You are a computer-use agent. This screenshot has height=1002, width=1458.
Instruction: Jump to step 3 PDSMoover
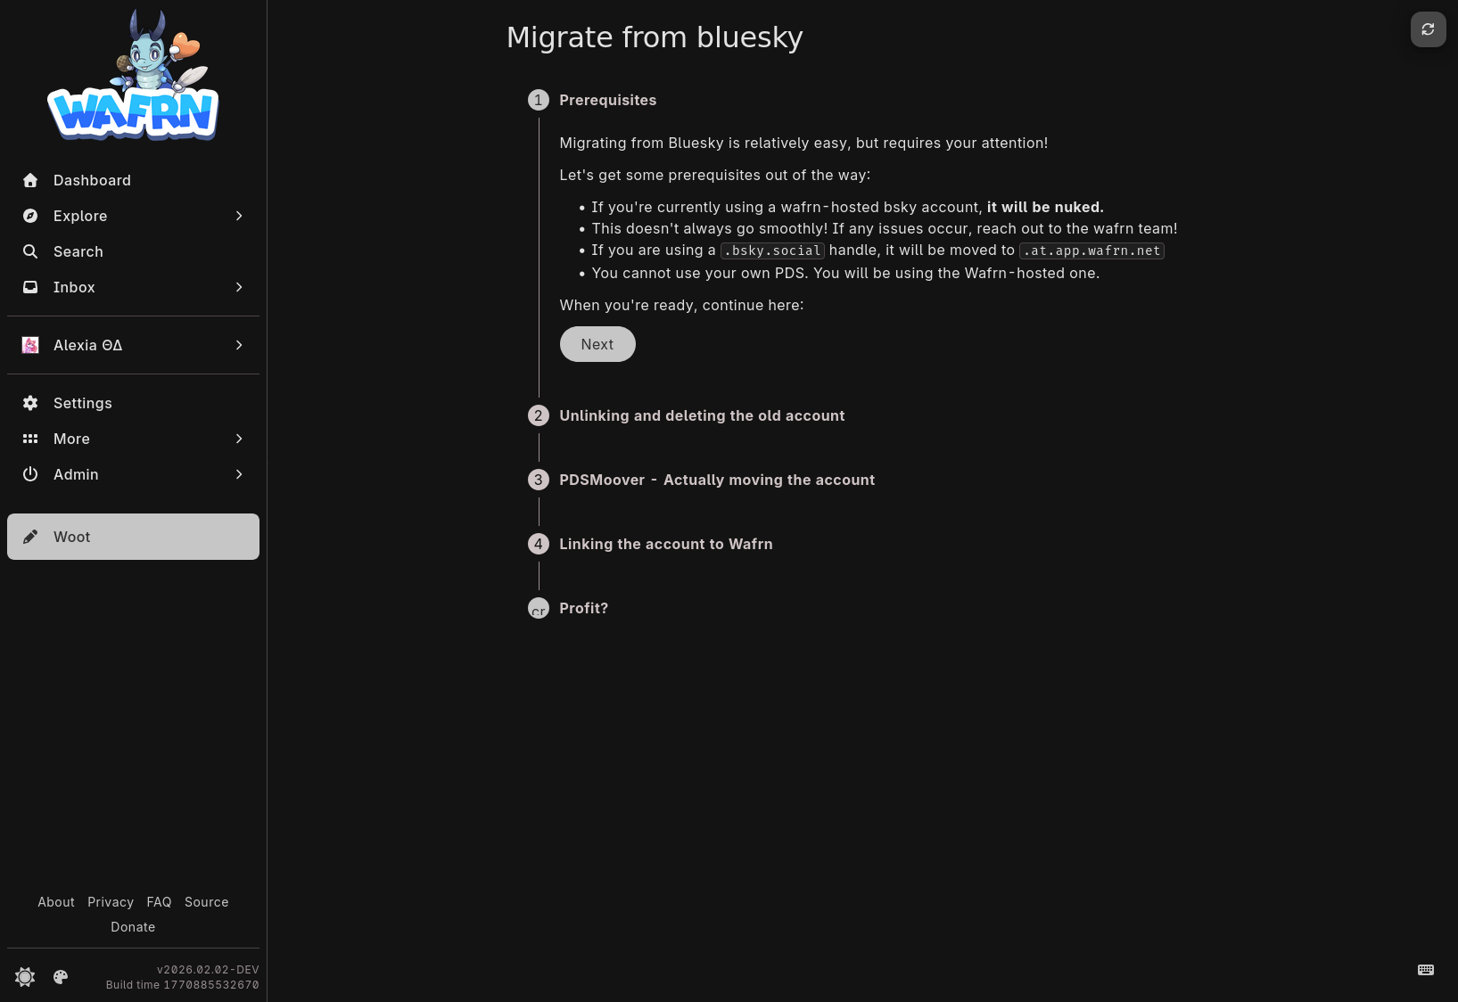[x=716, y=480]
